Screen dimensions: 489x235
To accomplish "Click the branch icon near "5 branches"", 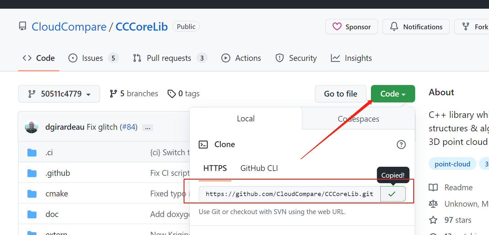I will tap(114, 93).
